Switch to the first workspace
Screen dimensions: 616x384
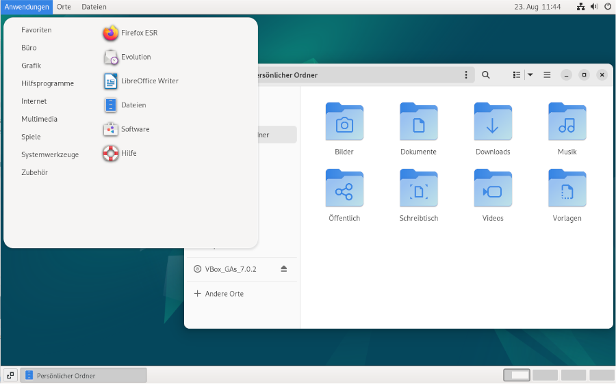point(517,375)
